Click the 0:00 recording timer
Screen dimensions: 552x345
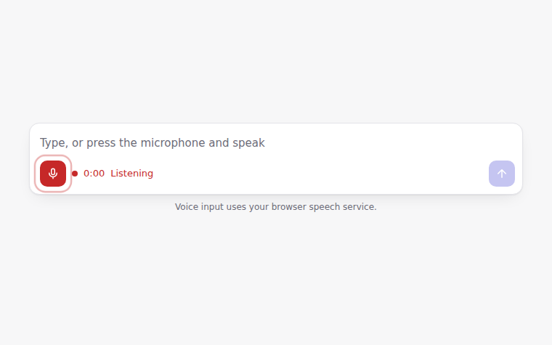(x=94, y=174)
